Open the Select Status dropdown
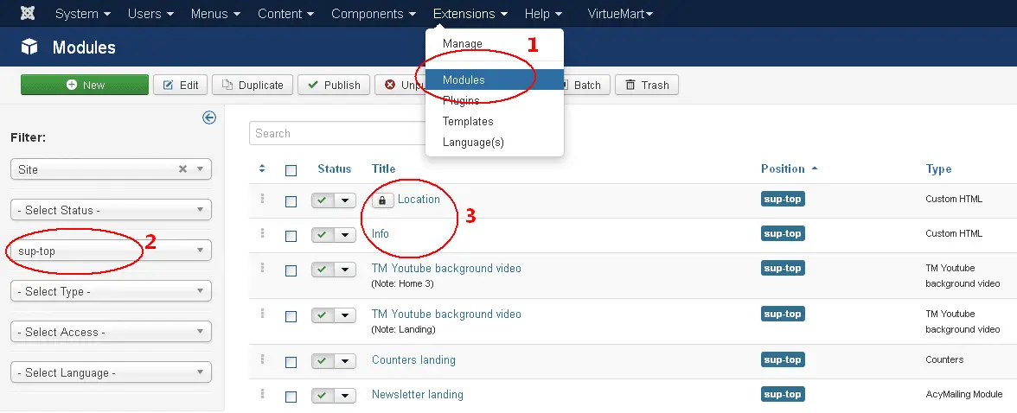Viewport: 1017px width, 413px height. click(x=111, y=210)
